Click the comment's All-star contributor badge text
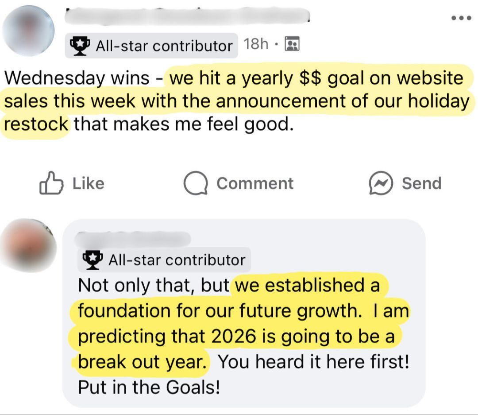 (177, 260)
